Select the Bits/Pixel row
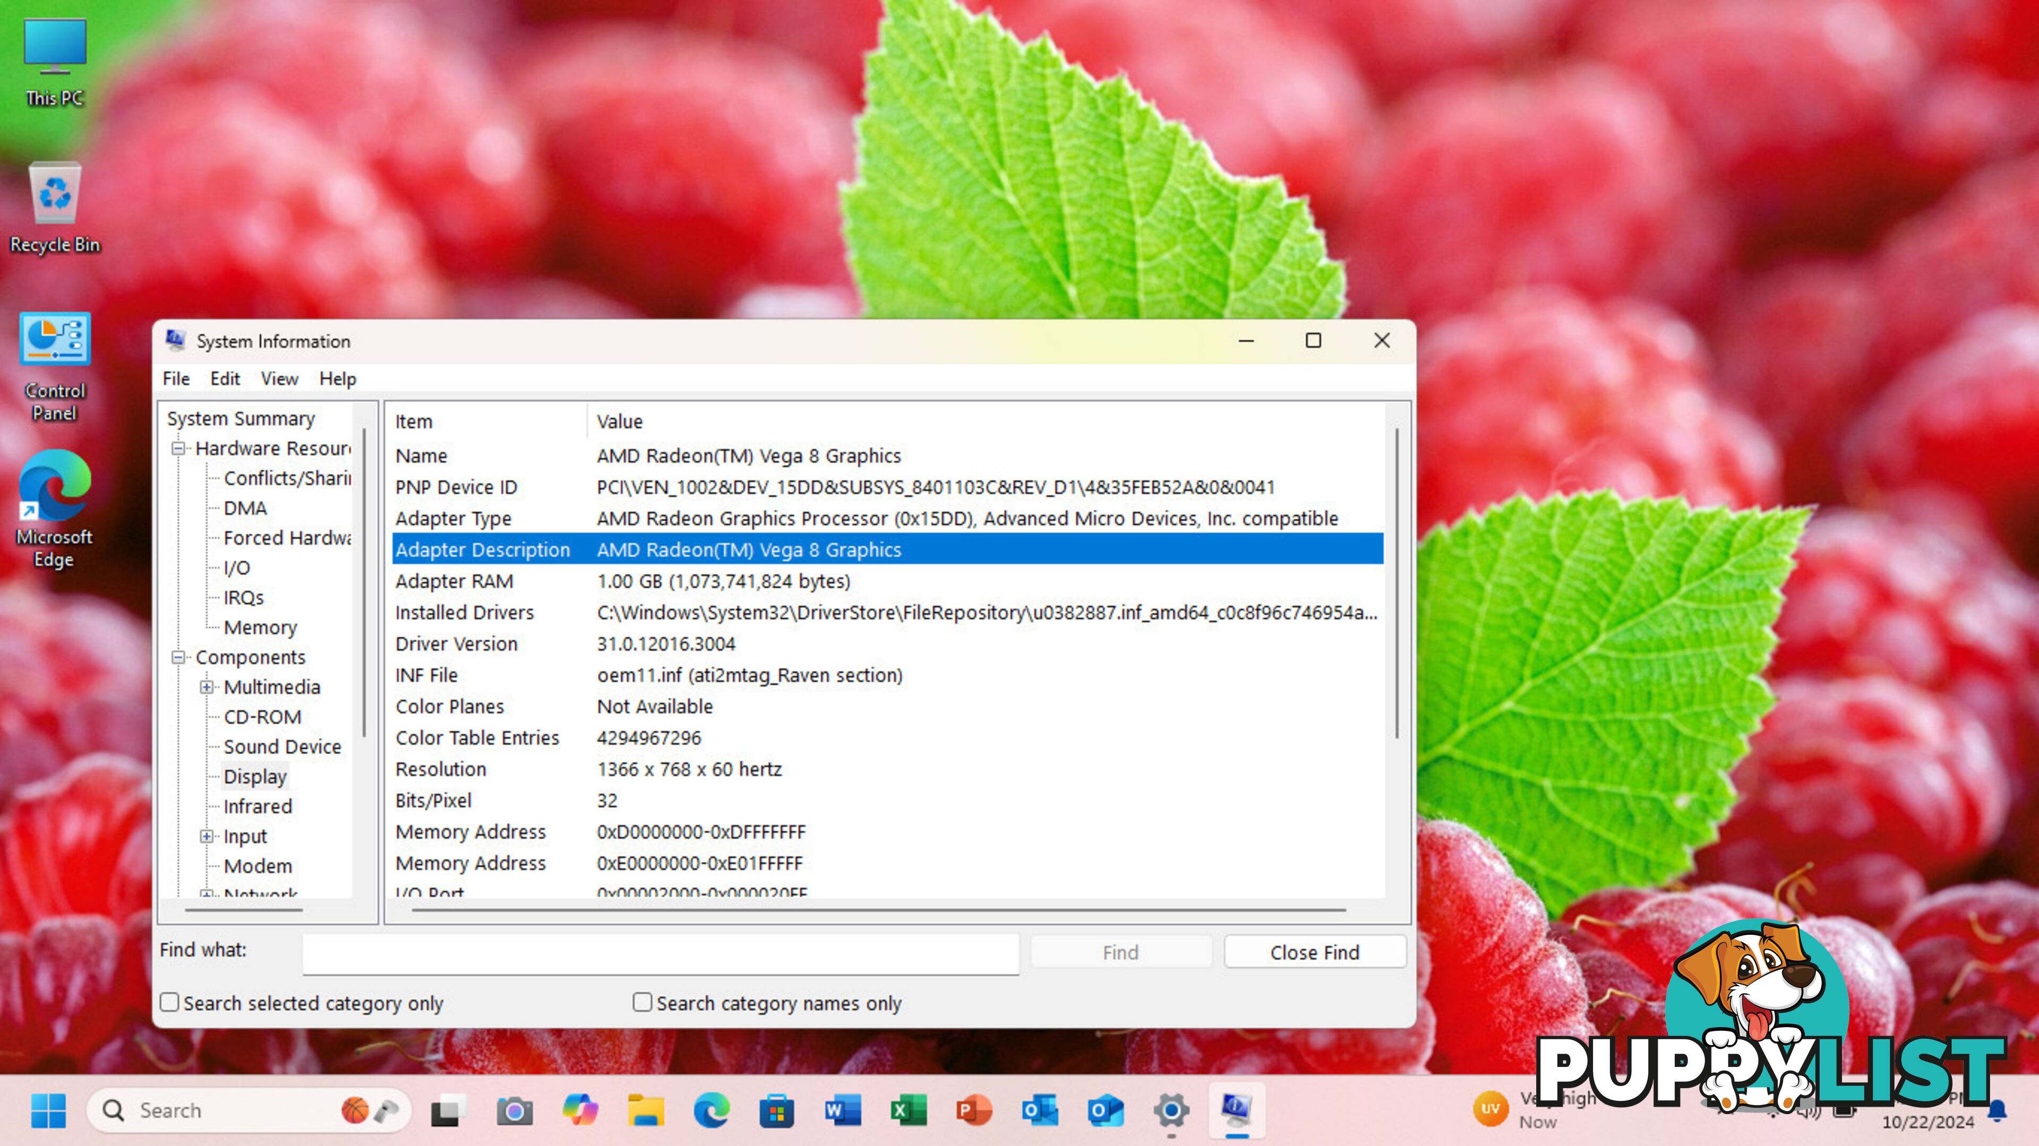The height and width of the screenshot is (1146, 2039). coord(887,801)
